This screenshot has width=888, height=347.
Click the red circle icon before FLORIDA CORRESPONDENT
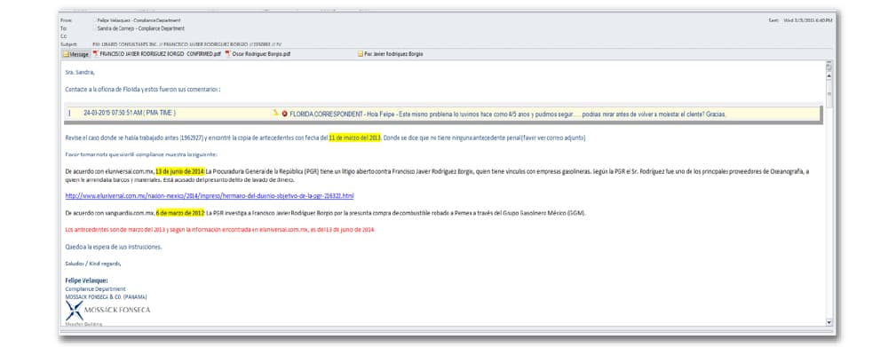point(284,114)
